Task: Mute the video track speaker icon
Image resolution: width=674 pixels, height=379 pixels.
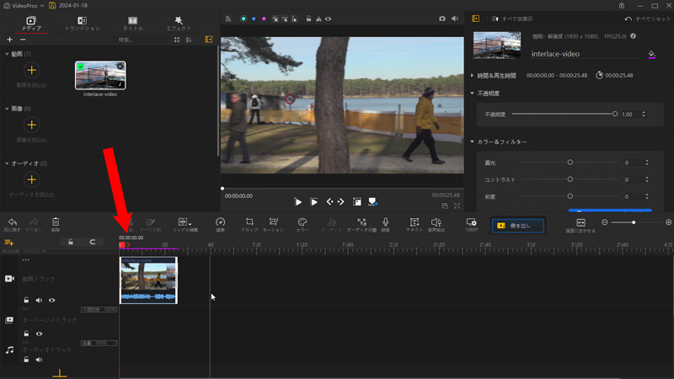Action: 39,300
